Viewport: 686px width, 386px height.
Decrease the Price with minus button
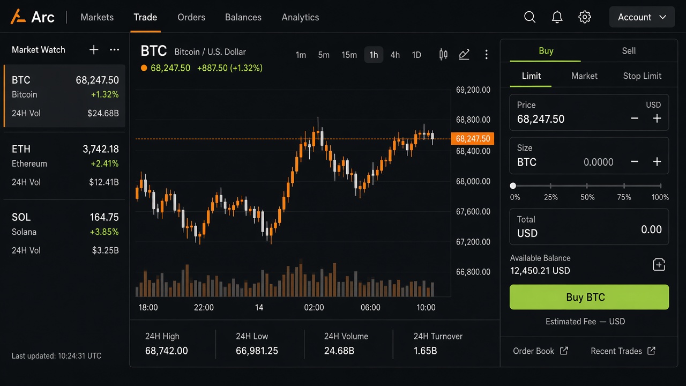coord(635,118)
